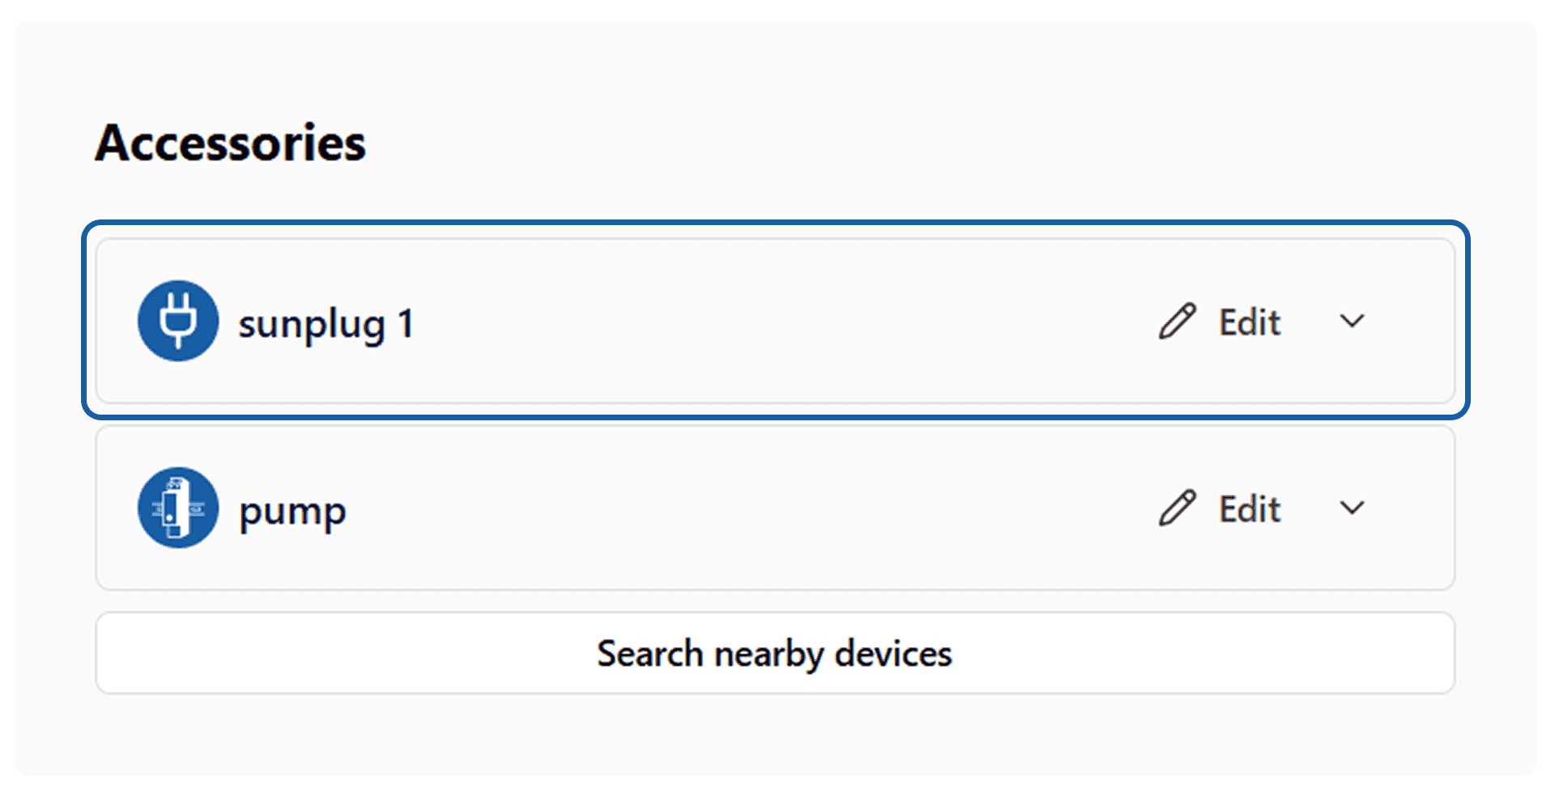
Task: Open the round blue pump badge
Action: click(x=178, y=508)
